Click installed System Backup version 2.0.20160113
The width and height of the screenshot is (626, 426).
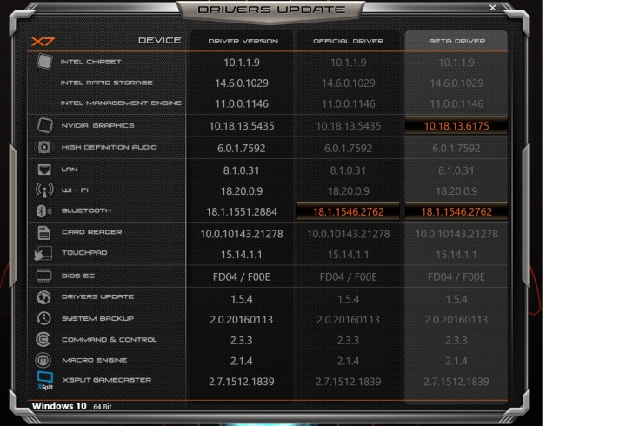[242, 320]
